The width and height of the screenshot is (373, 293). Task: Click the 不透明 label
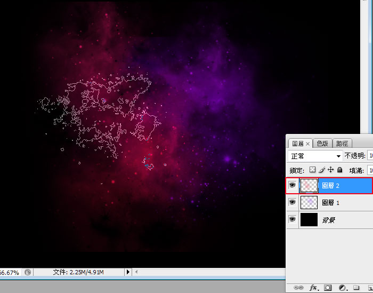click(355, 156)
